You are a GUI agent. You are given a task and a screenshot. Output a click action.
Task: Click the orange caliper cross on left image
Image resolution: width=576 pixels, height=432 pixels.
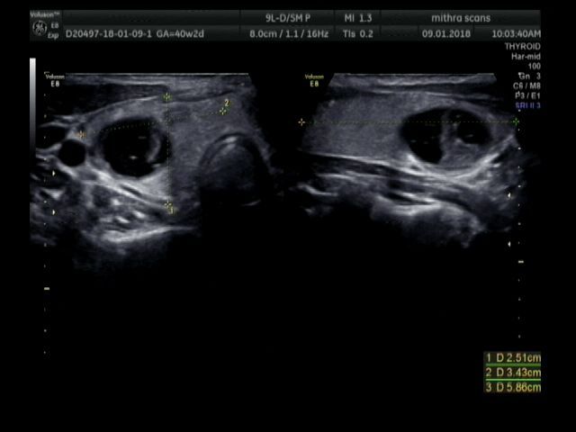click(82, 135)
